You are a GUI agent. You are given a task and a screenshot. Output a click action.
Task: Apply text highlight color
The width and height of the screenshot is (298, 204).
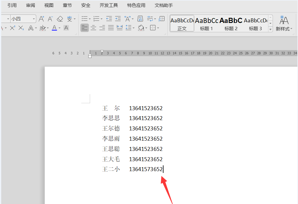(x=42, y=28)
